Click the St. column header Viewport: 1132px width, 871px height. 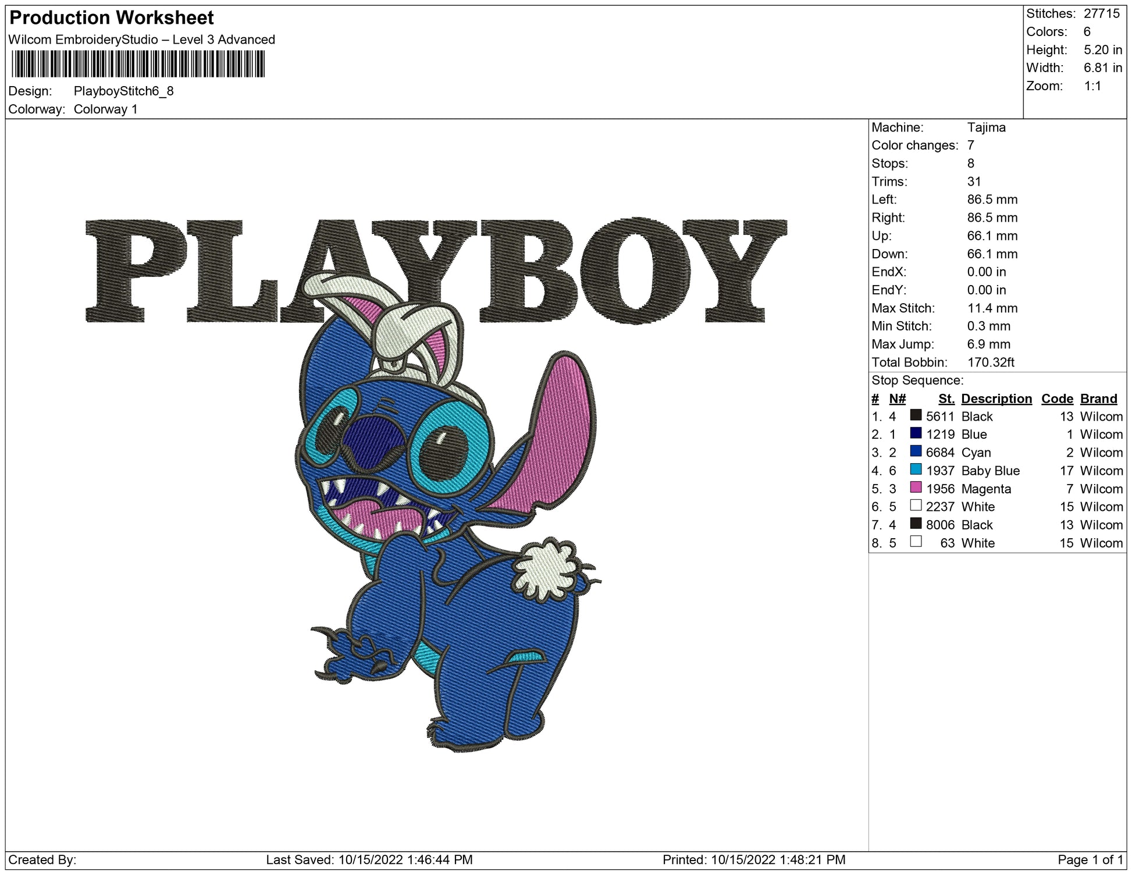point(946,399)
